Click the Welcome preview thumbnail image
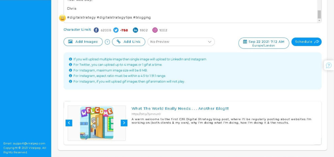Image resolution: width=334 pixels, height=157 pixels. [97, 123]
